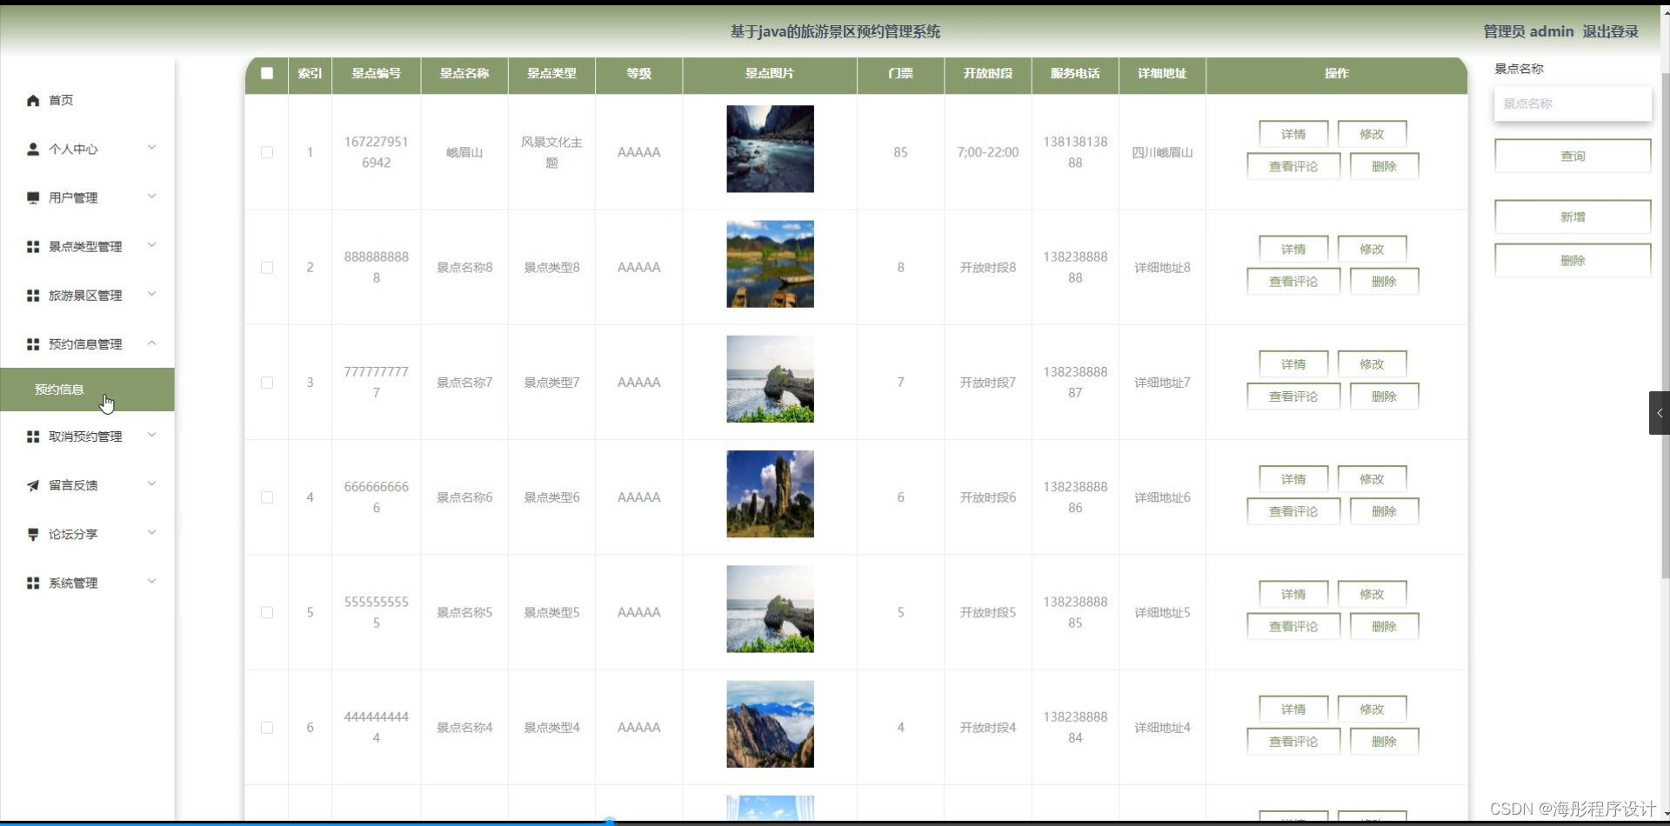
Task: Click the grid icon beside 景点类型管理
Action: [33, 247]
